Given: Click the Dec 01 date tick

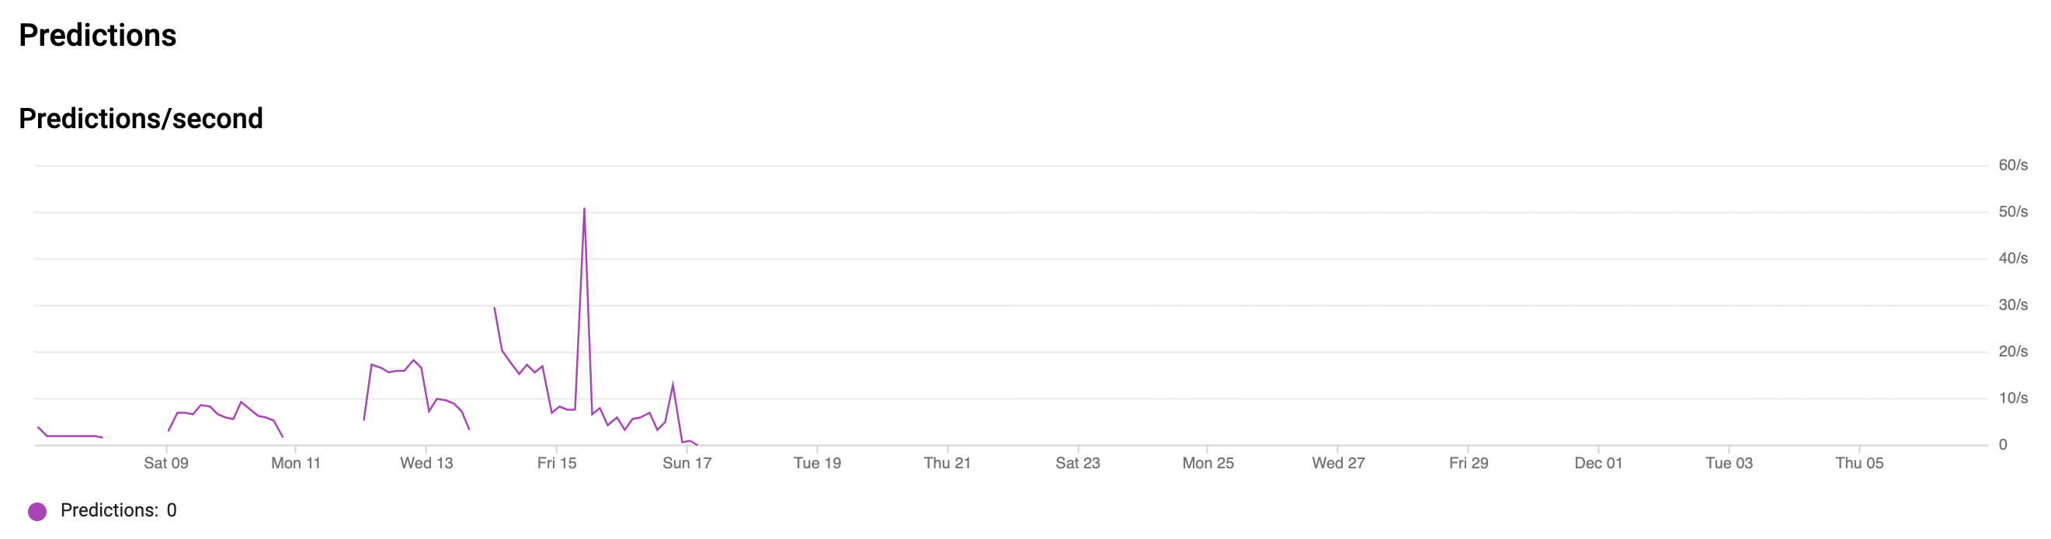Looking at the screenshot, I should [x=1598, y=463].
